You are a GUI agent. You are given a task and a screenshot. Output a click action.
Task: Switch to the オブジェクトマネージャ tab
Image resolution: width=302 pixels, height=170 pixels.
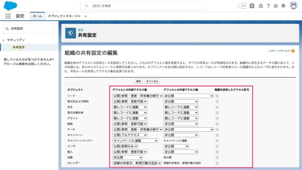point(64,16)
